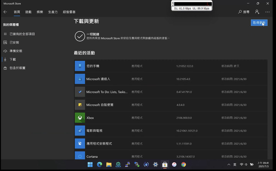Launch Microsoft Edge from taskbar

click(x=99, y=164)
